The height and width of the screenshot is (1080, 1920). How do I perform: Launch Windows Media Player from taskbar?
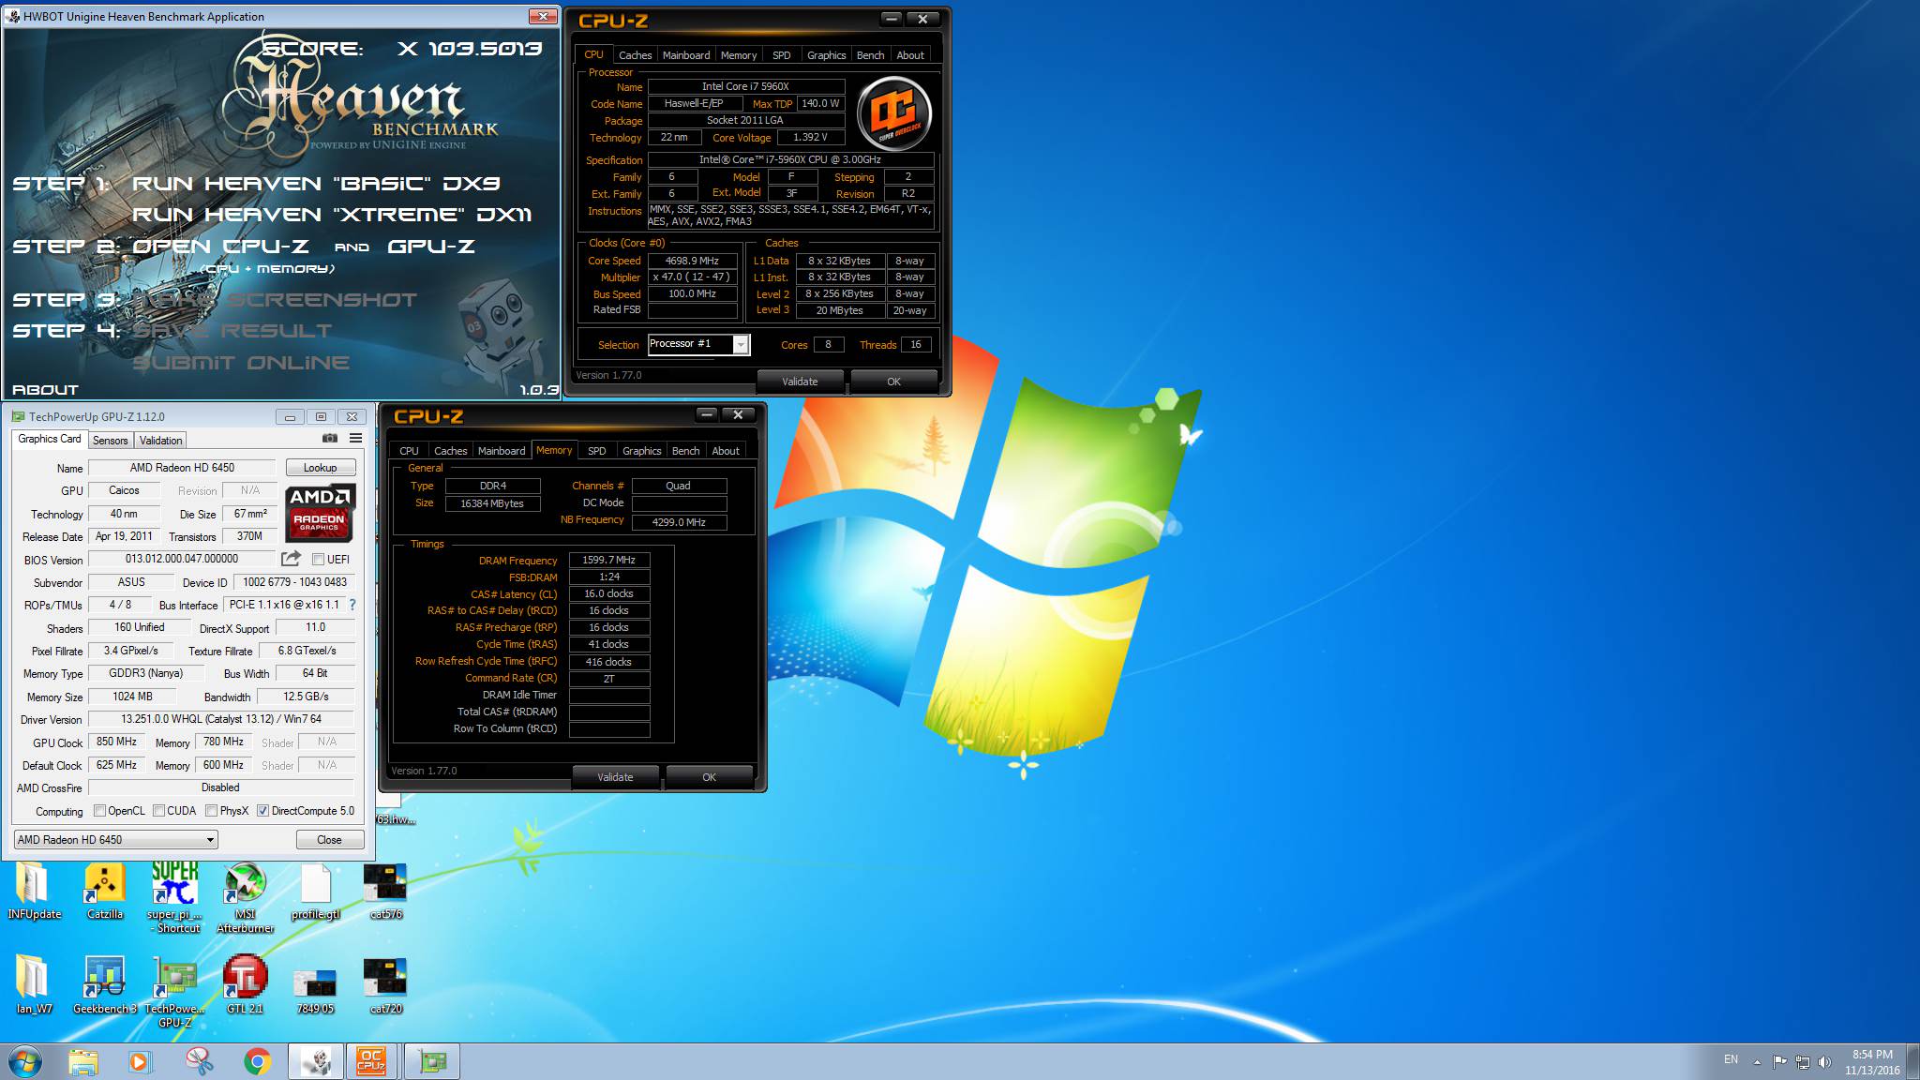click(x=140, y=1061)
